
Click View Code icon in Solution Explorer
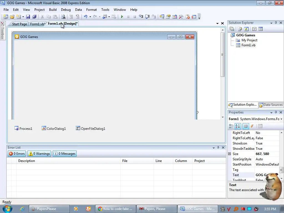pyautogui.click(x=254, y=29)
